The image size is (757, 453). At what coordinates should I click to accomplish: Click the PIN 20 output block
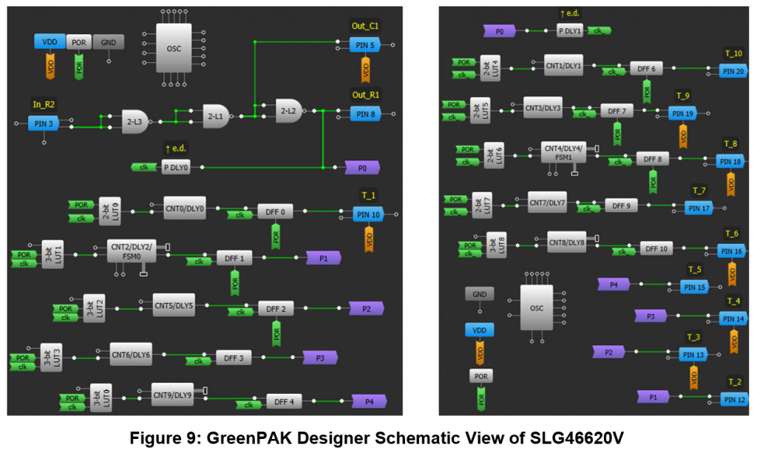734,71
